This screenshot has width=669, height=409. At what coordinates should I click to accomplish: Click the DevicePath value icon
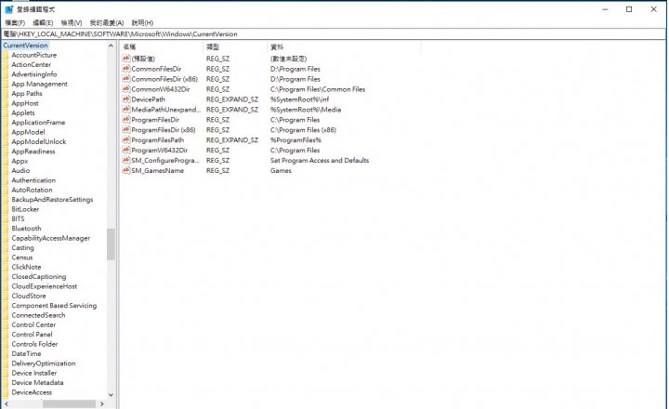125,99
